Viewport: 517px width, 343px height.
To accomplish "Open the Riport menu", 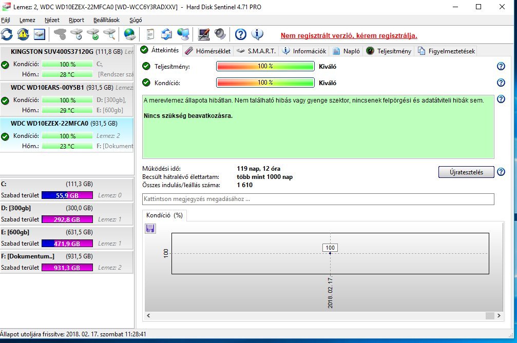I will pos(76,20).
